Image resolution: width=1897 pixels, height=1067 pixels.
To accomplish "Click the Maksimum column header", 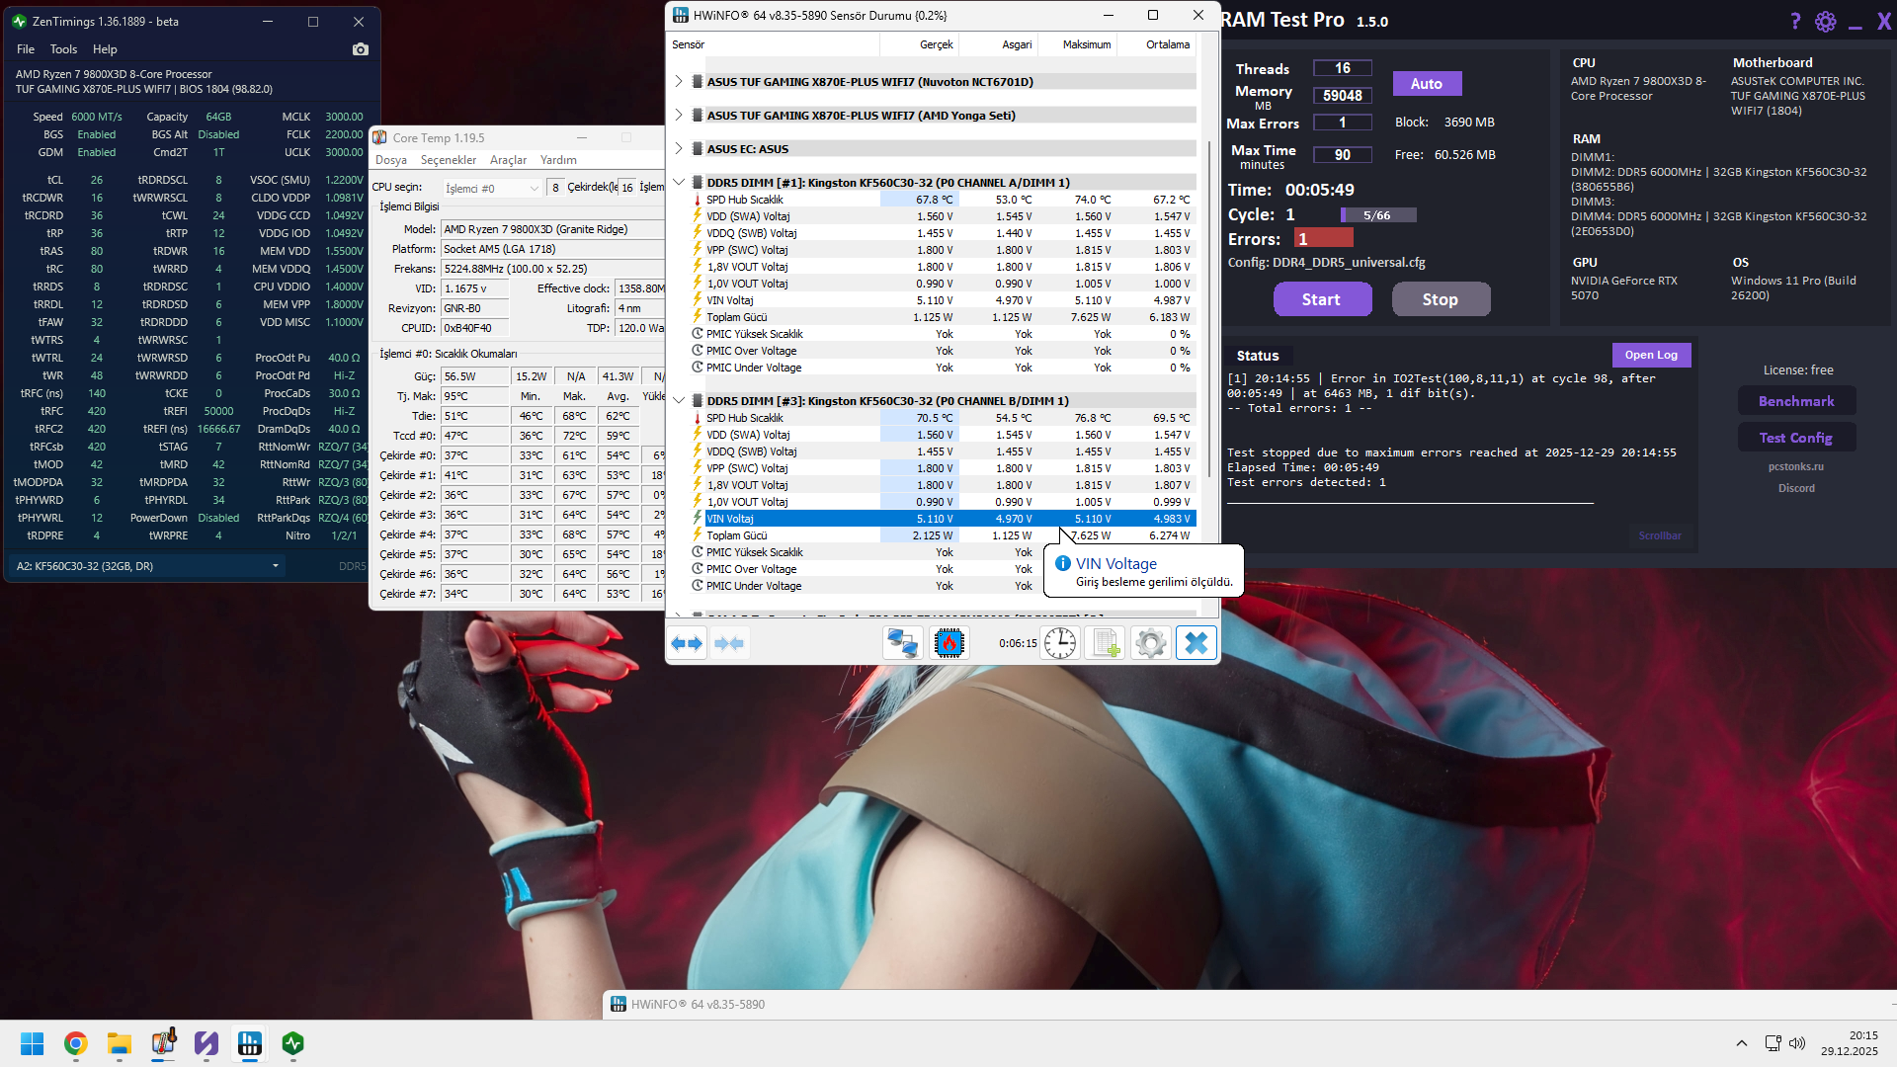I will click(1076, 44).
